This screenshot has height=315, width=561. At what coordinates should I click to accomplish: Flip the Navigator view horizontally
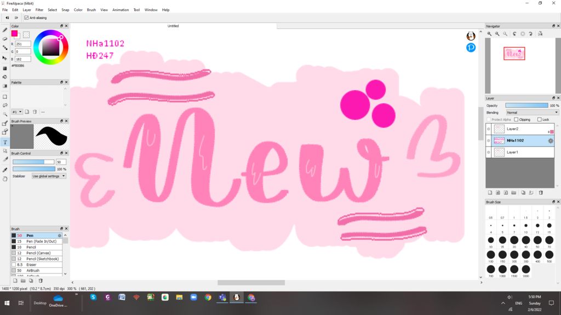(540, 33)
